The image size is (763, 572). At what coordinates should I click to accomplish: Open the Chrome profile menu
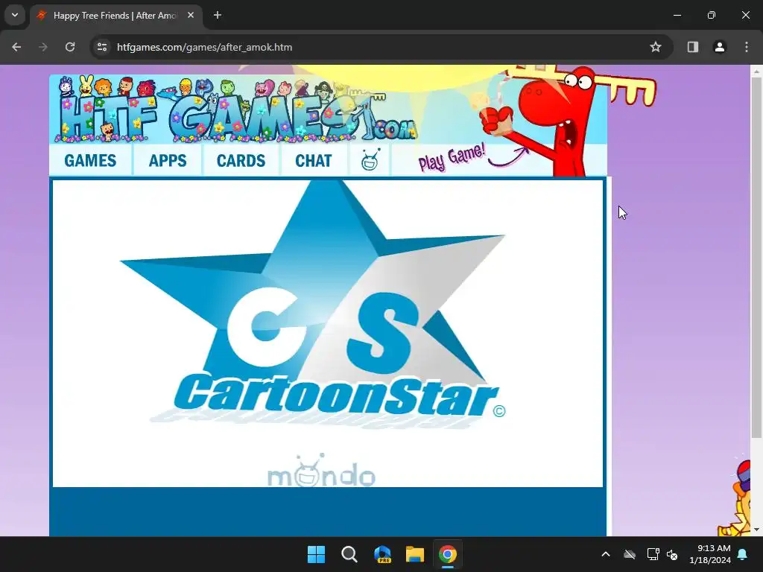pyautogui.click(x=720, y=47)
